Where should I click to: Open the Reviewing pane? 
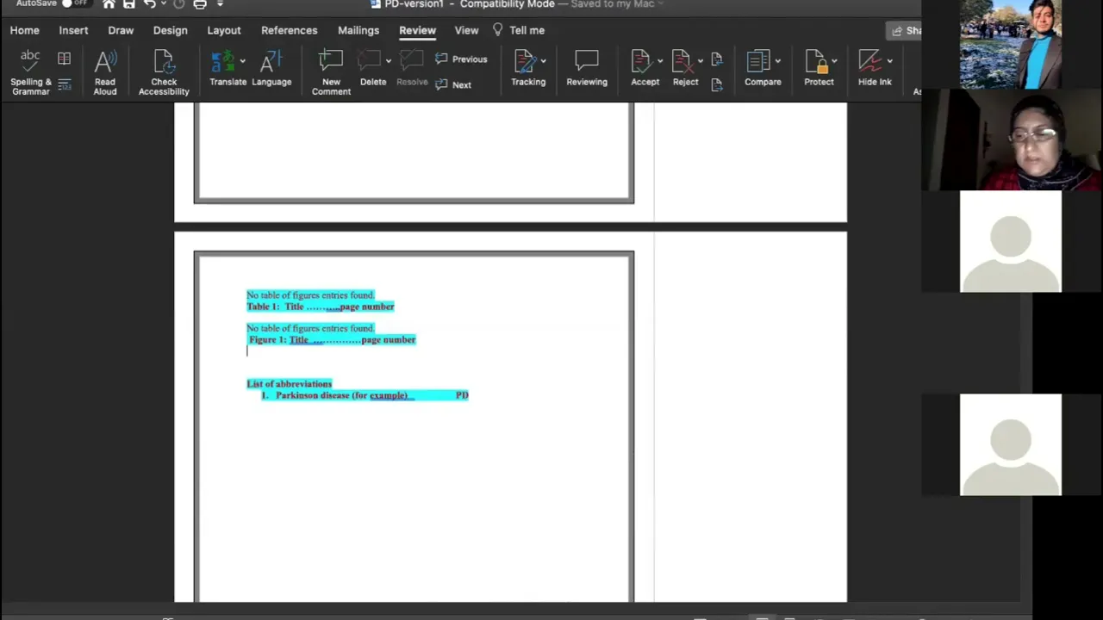tap(587, 69)
